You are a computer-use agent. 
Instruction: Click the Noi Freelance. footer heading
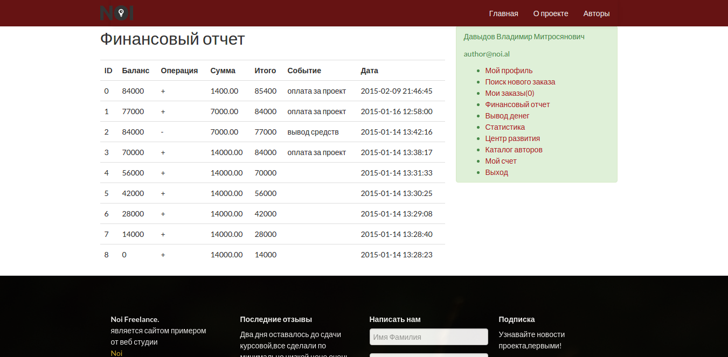135,319
